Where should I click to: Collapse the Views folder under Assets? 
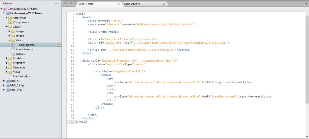point(9,40)
